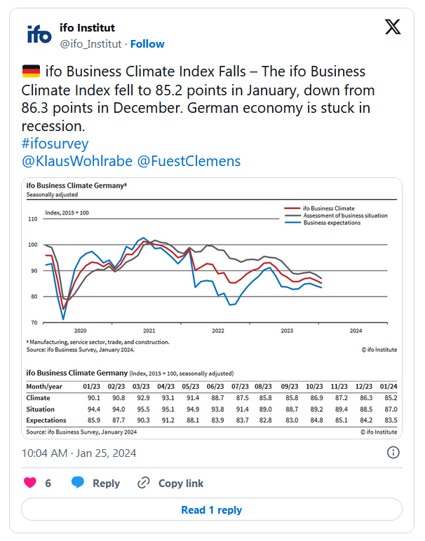Click the copy link chain icon

[144, 483]
